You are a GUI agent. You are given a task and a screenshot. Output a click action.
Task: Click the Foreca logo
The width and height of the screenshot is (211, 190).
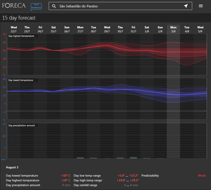pyautogui.click(x=14, y=6)
